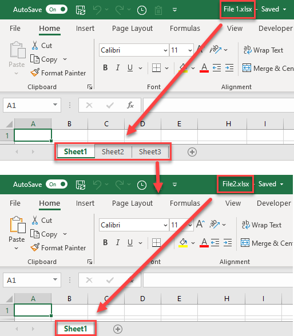
Task: Add a new sheet in File 1 workbook
Action: coord(192,152)
